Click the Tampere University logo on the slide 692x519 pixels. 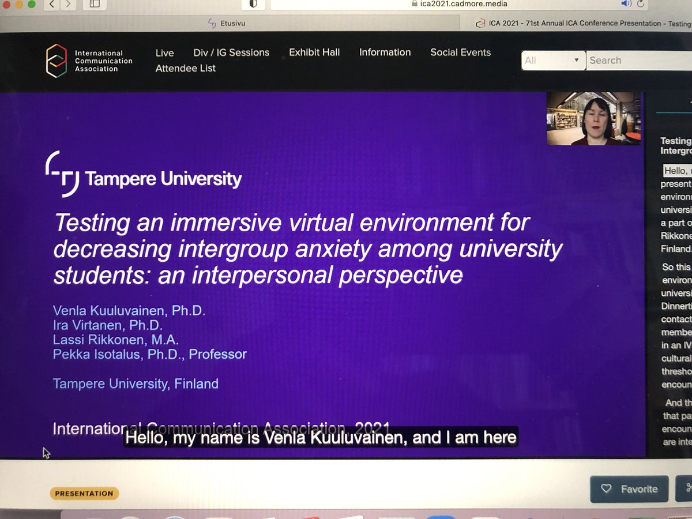click(x=143, y=173)
